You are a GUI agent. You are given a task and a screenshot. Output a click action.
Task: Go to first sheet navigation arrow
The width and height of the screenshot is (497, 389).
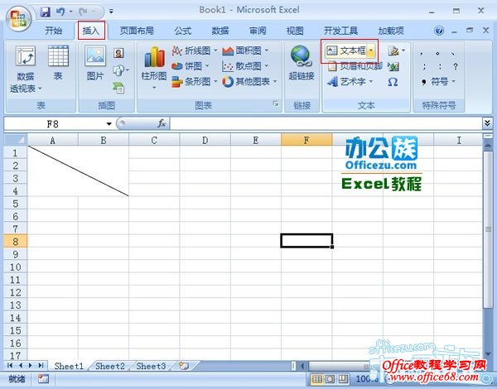(x=10, y=366)
